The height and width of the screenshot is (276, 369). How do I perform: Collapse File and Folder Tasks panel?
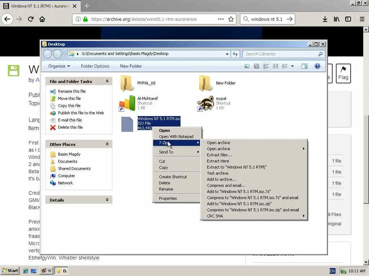[107, 81]
